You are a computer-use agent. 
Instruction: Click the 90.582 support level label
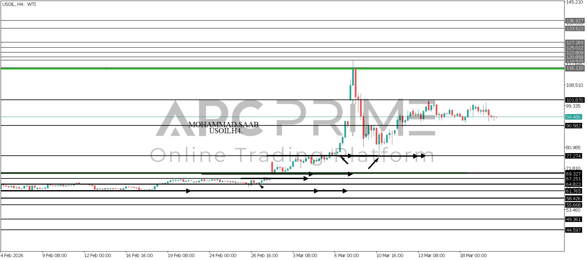[x=573, y=126]
